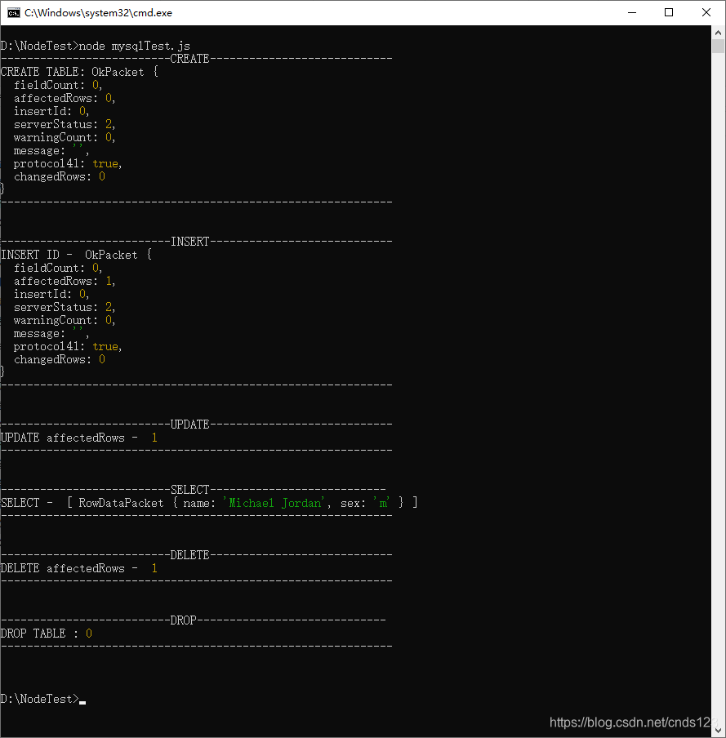This screenshot has height=738, width=726.
Task: Click the INSERT section header
Action: tap(189, 242)
